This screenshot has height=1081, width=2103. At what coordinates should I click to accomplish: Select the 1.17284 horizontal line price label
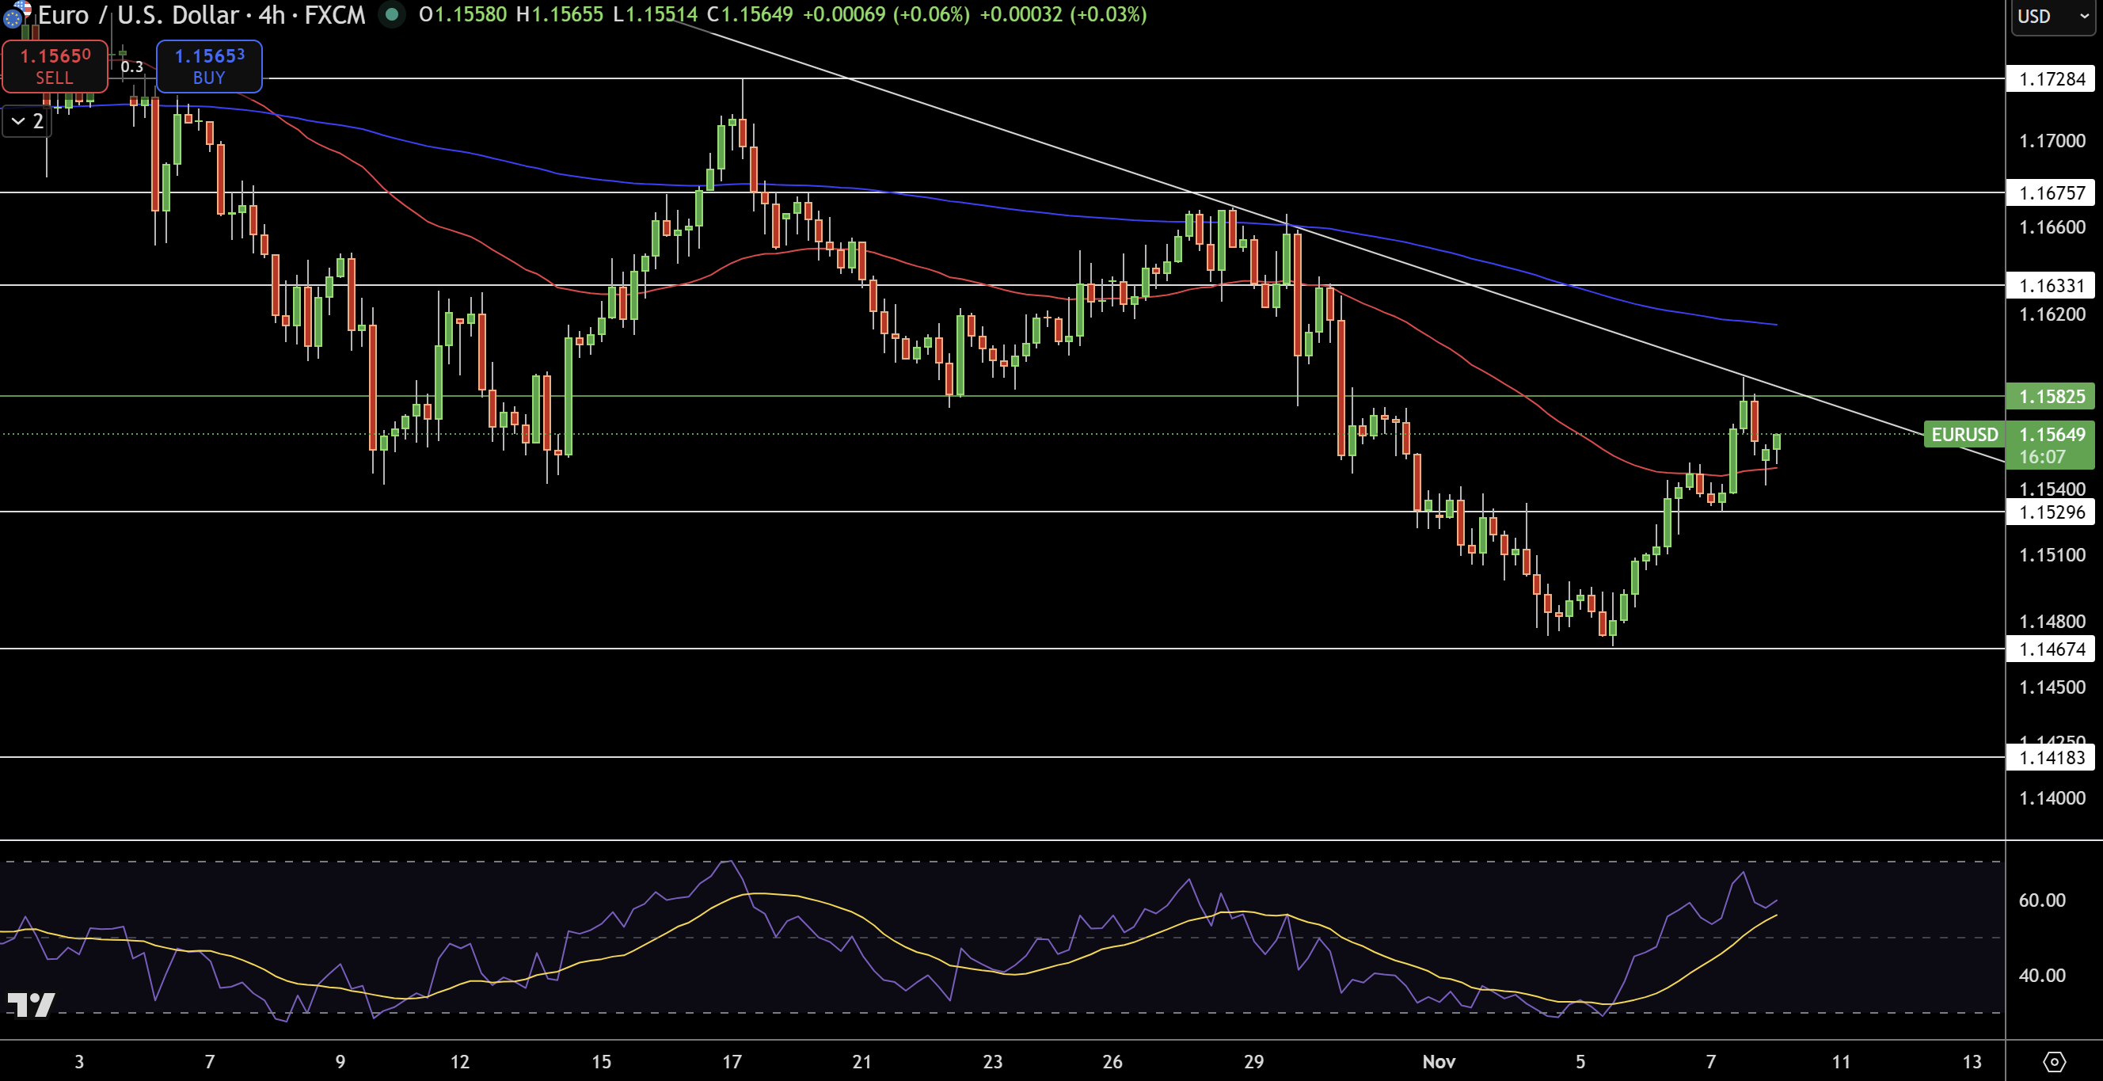[2051, 79]
